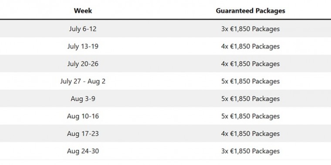The image size is (331, 165).
Task: Select the Aug 24-30 week cell
Action: pyautogui.click(x=83, y=151)
